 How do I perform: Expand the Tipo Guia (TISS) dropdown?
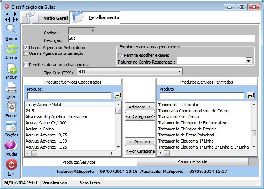(179, 71)
